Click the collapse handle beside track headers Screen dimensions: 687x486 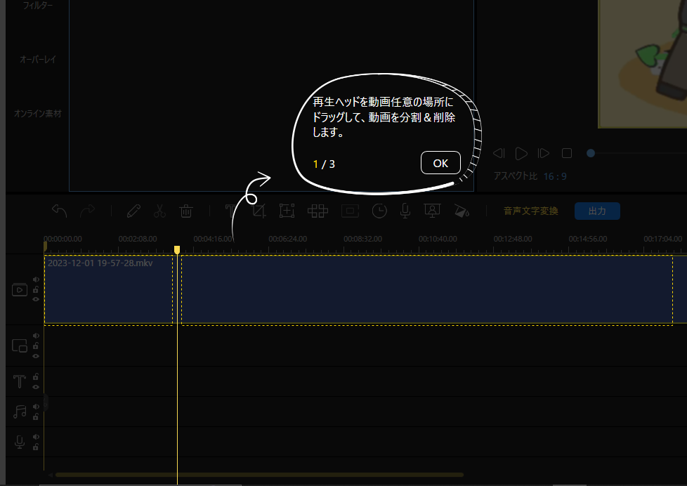tap(46, 402)
